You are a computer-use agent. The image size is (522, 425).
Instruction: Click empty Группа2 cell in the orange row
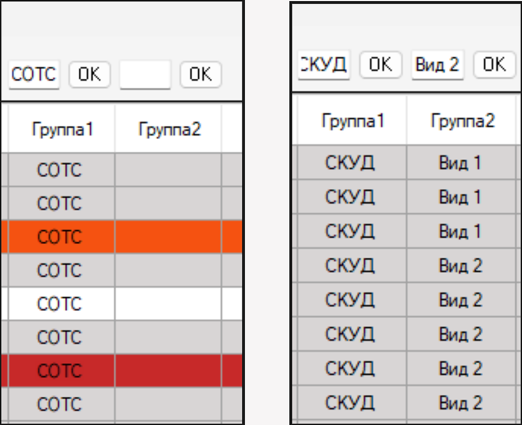point(168,237)
